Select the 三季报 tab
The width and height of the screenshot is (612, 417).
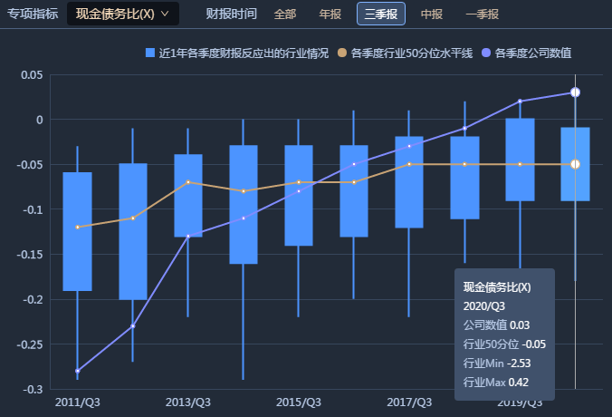(x=381, y=14)
